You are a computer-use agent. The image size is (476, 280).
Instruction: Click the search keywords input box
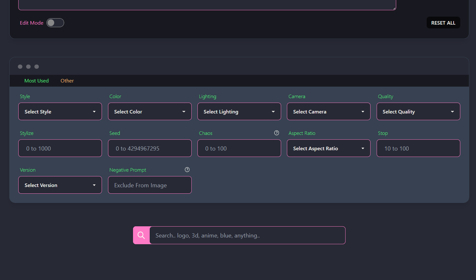pyautogui.click(x=247, y=235)
